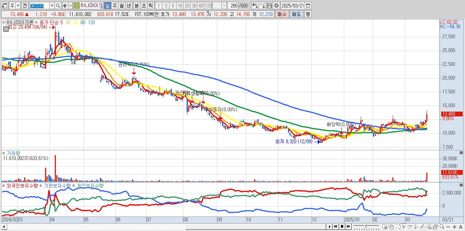Click the 개인보유수량 legend label

tap(90, 185)
